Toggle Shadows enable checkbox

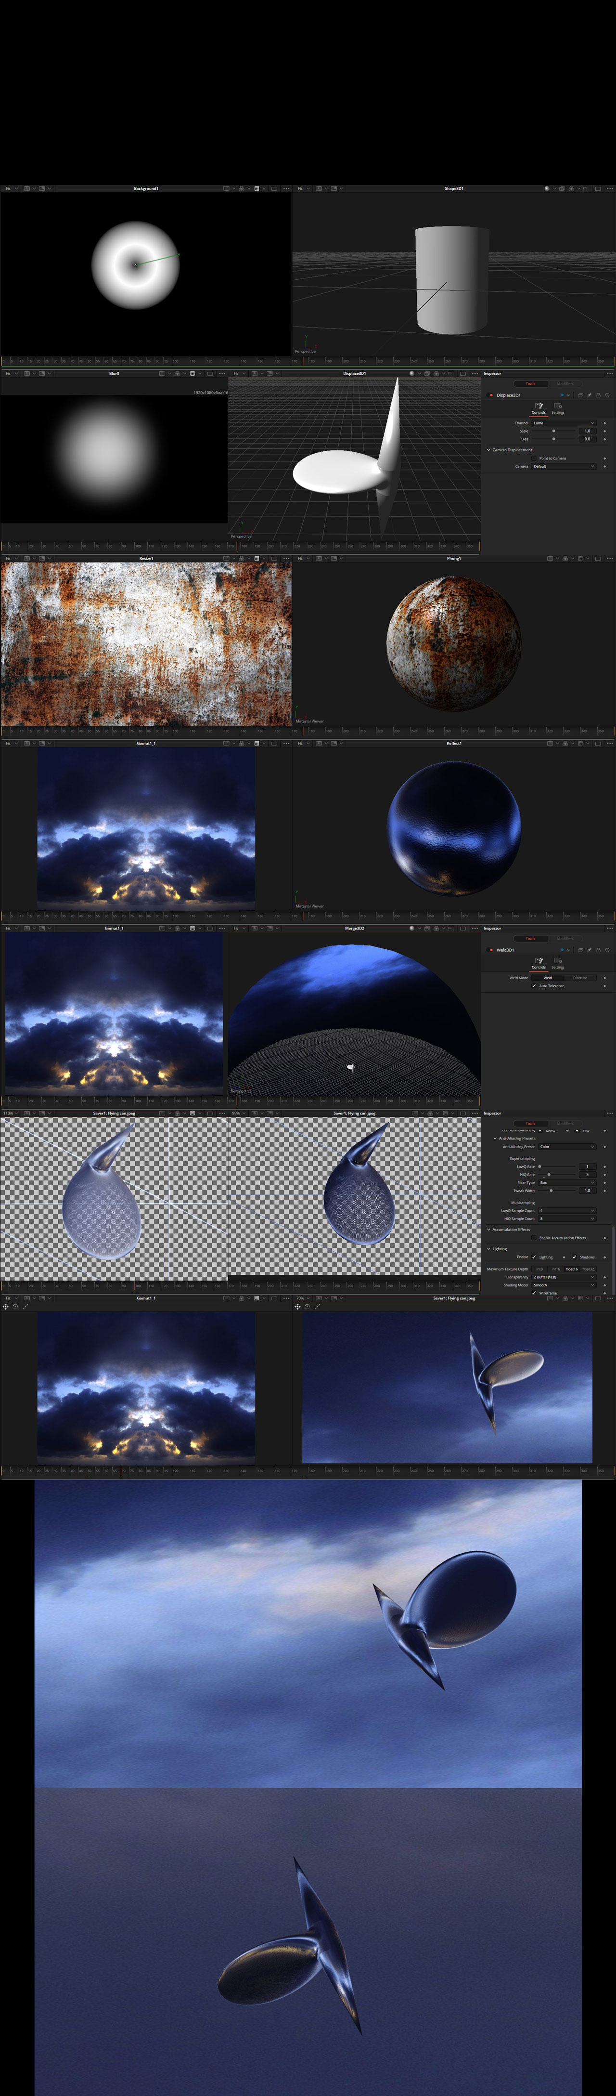point(575,1257)
